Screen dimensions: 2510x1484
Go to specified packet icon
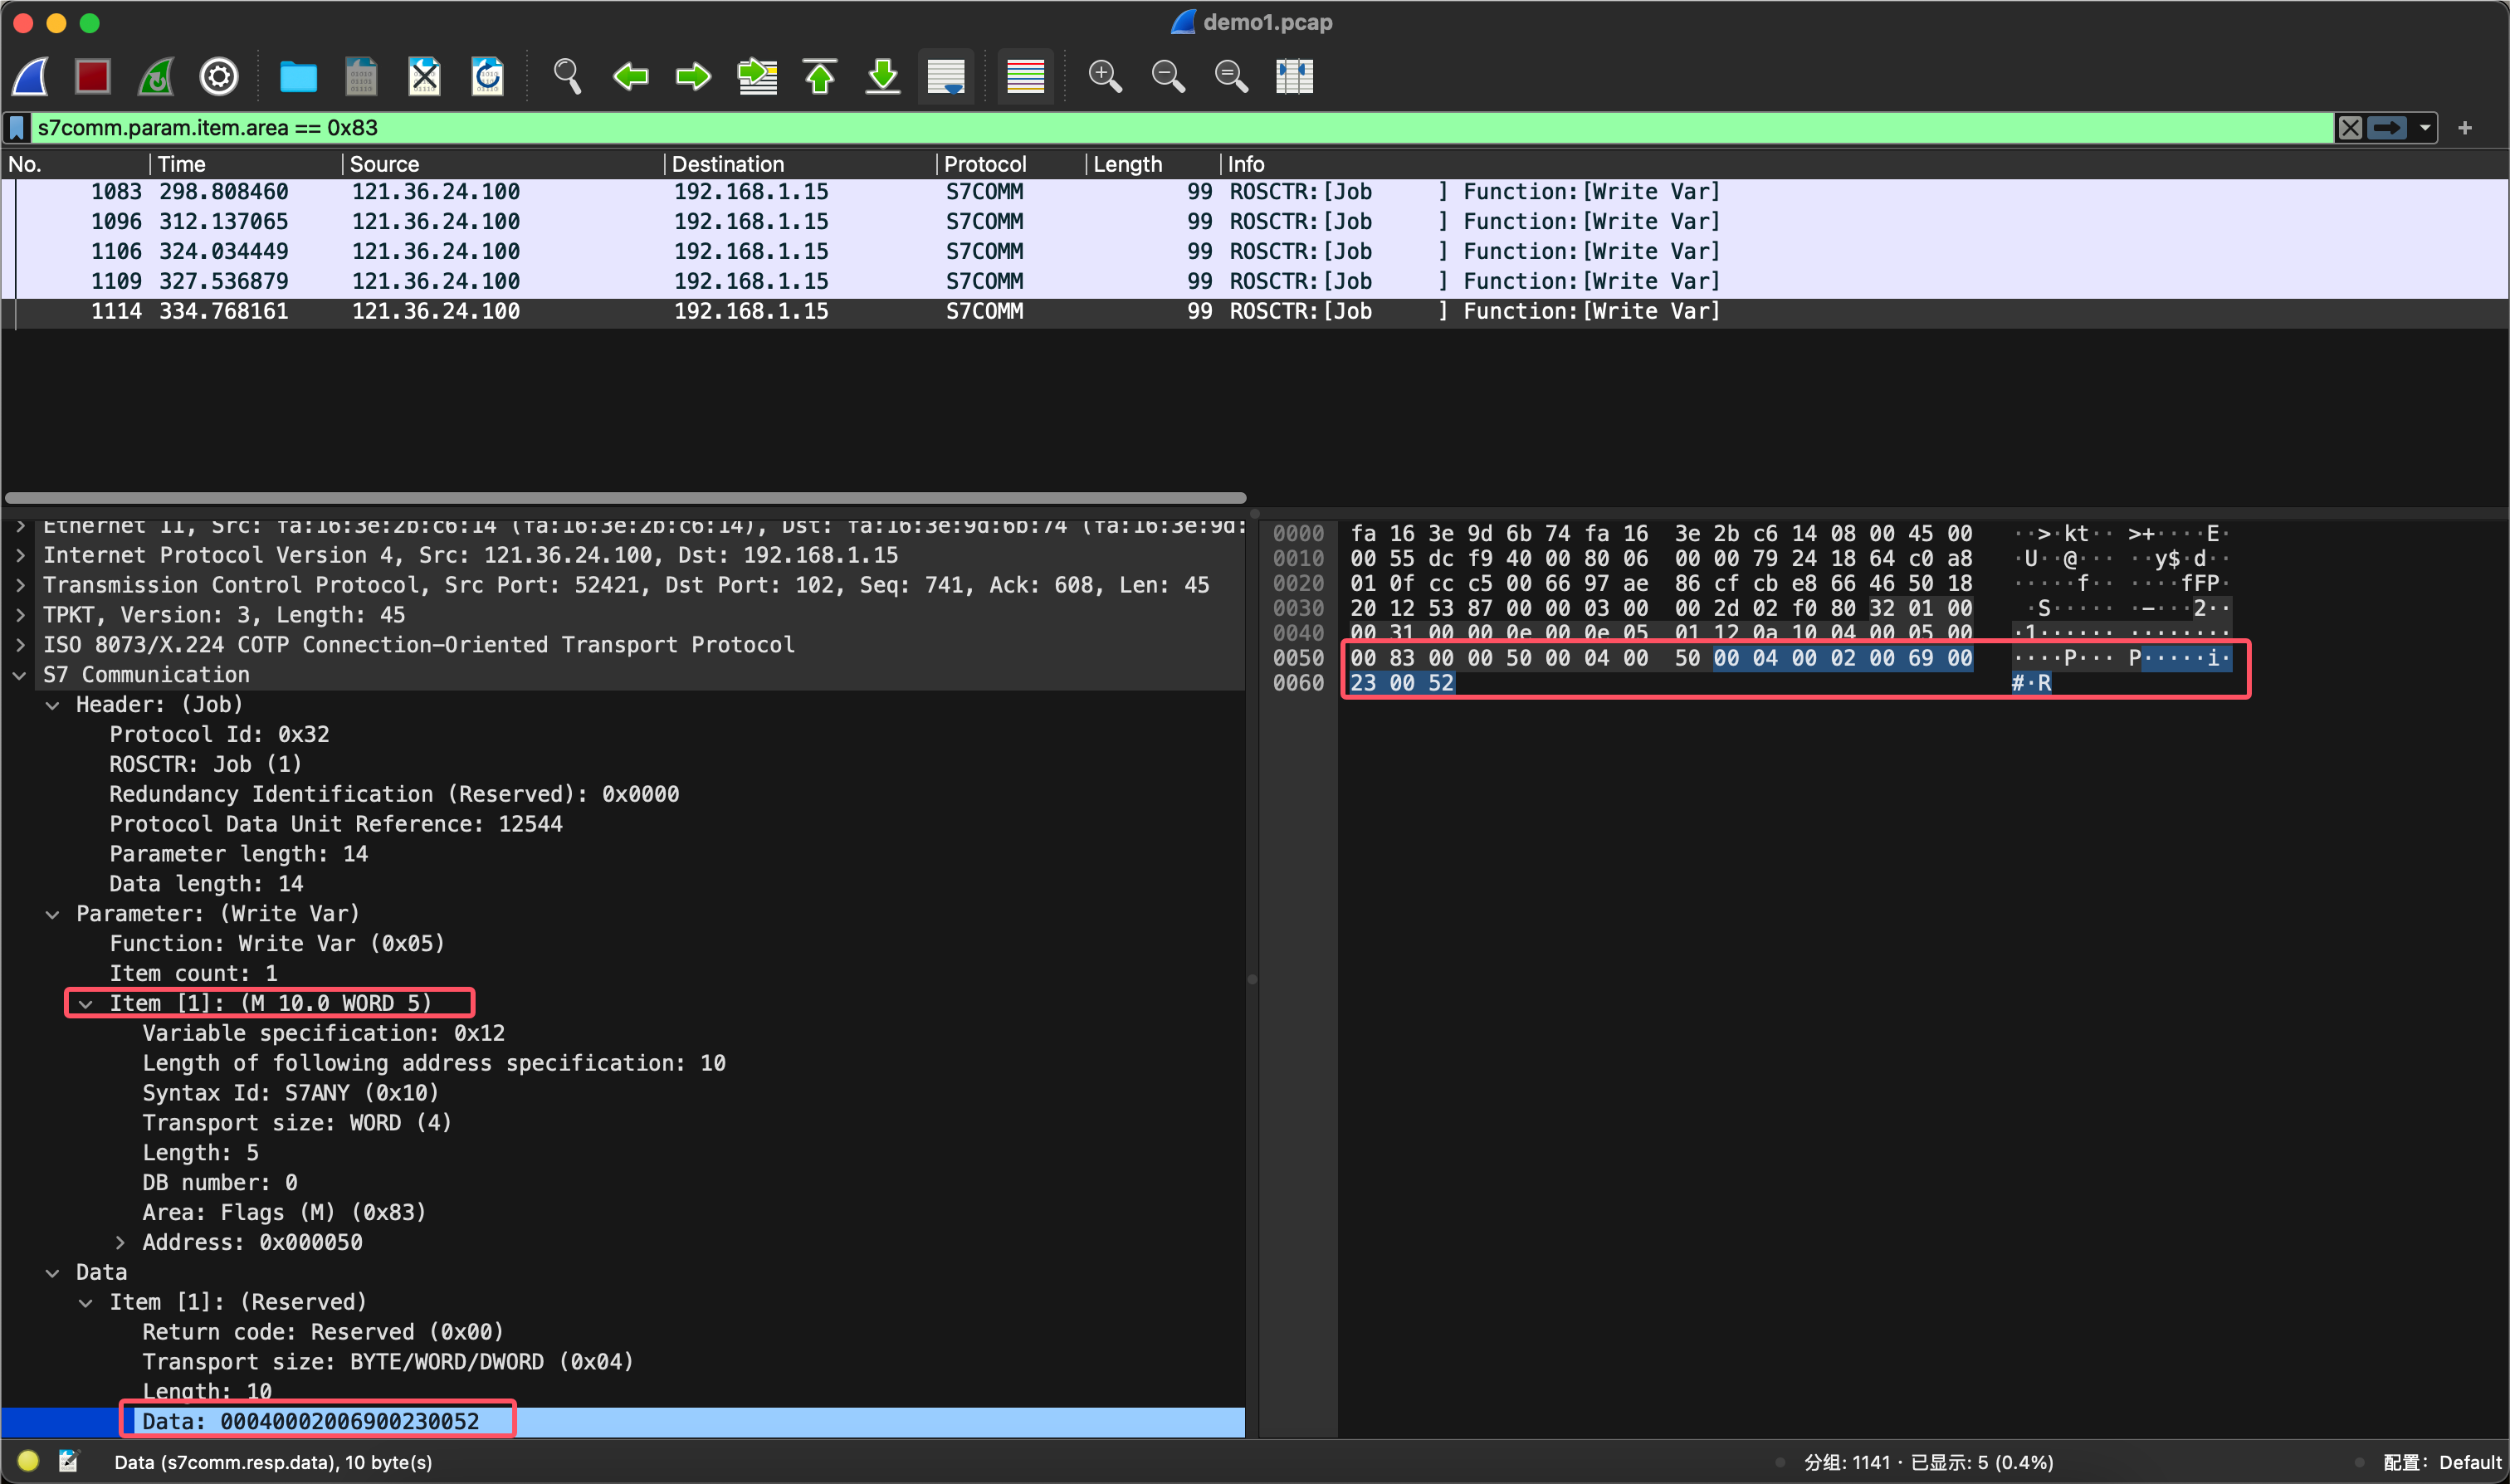click(757, 76)
